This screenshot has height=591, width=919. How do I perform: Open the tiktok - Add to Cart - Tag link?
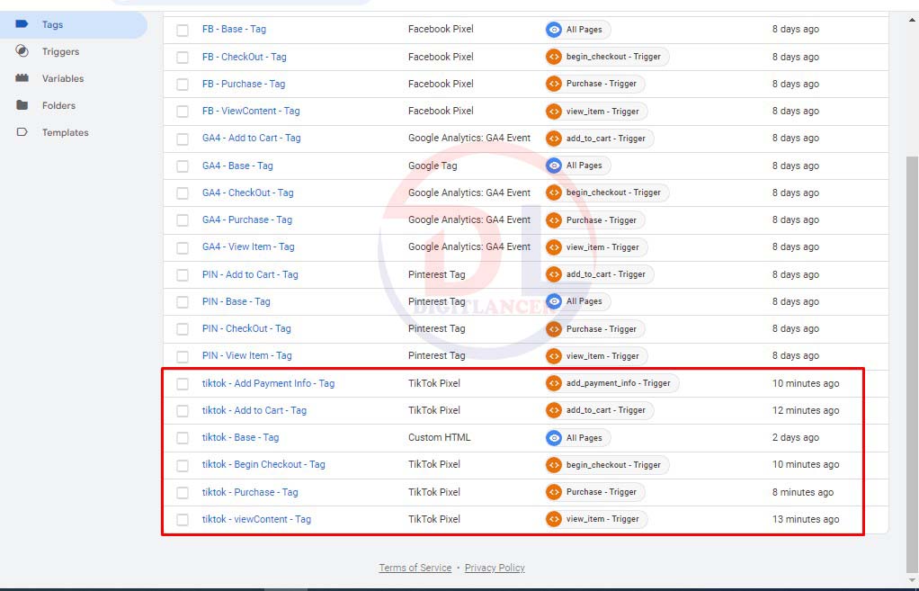254,410
